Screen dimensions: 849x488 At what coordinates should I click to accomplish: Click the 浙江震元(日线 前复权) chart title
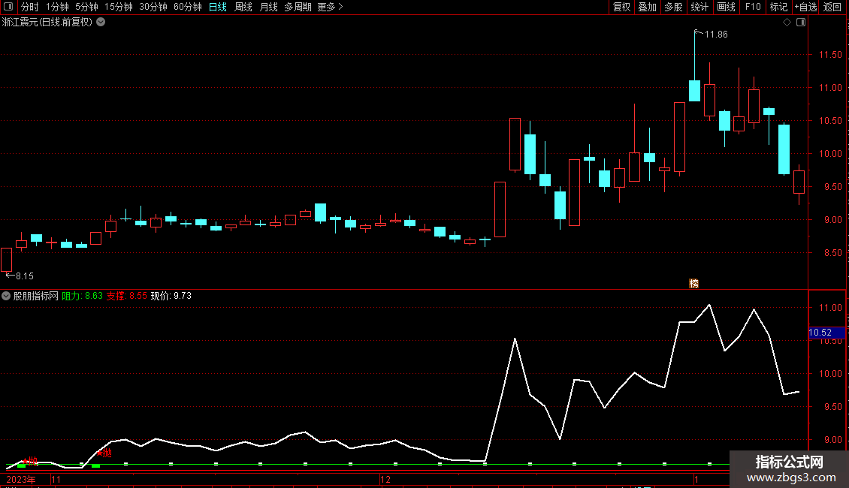(x=47, y=23)
